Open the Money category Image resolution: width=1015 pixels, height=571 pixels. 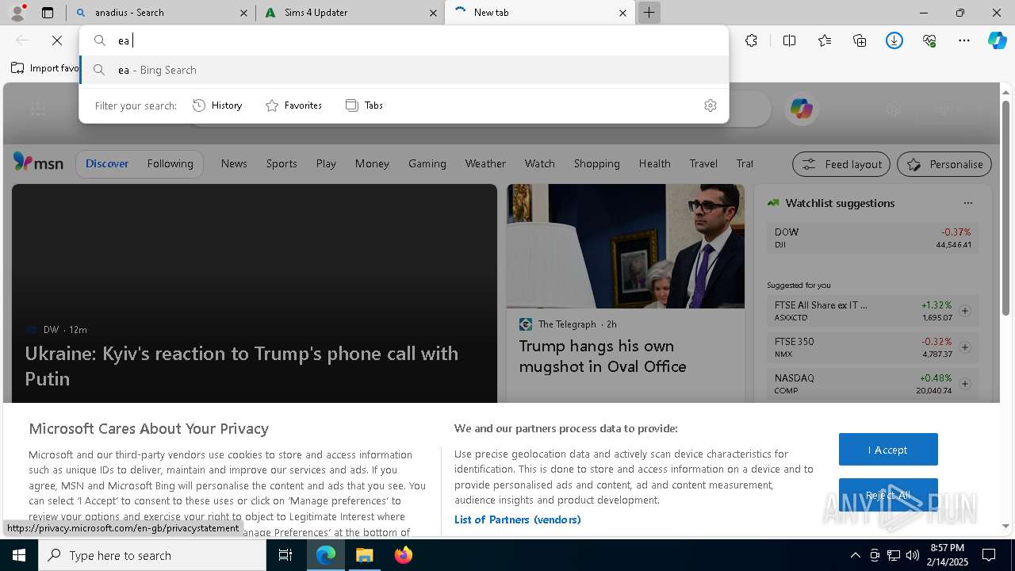coord(372,163)
